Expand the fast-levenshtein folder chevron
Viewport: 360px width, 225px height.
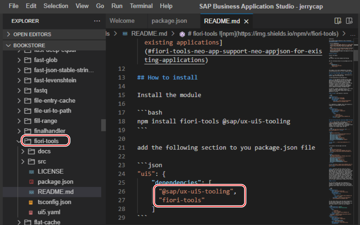click(19, 80)
